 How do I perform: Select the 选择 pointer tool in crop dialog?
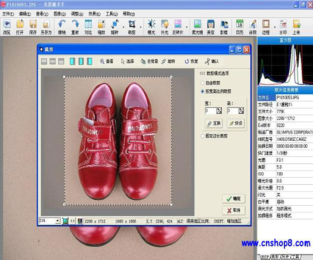(128, 61)
